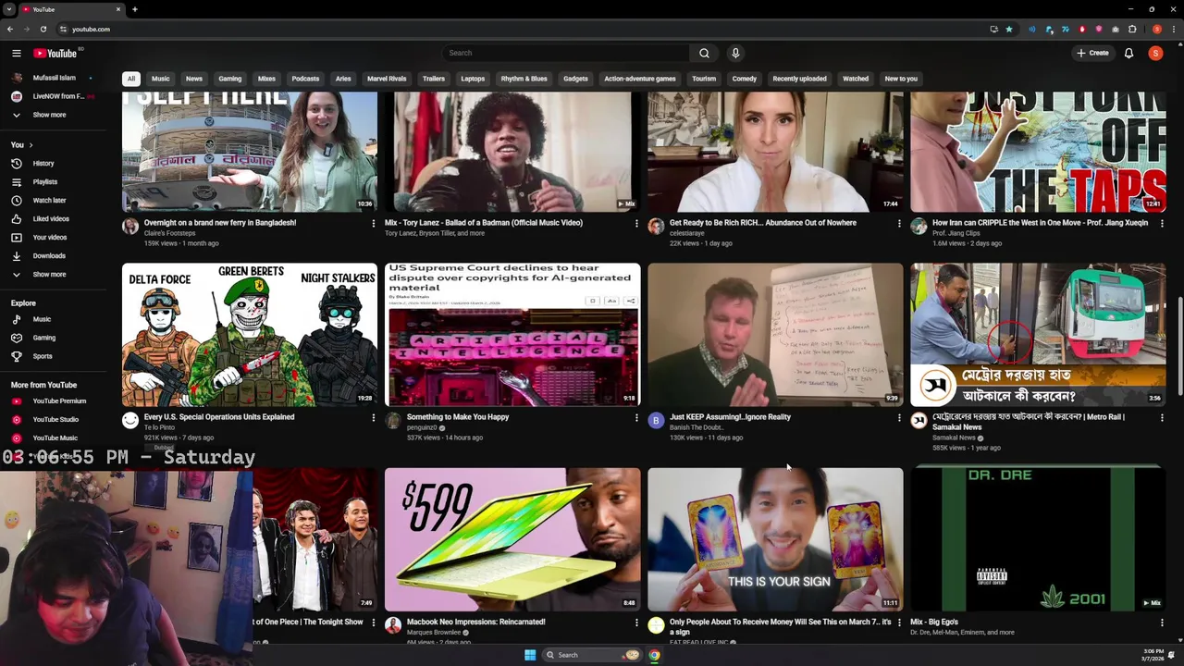Expand the You section chevron
Screen dimensions: 1184x666
31,145
